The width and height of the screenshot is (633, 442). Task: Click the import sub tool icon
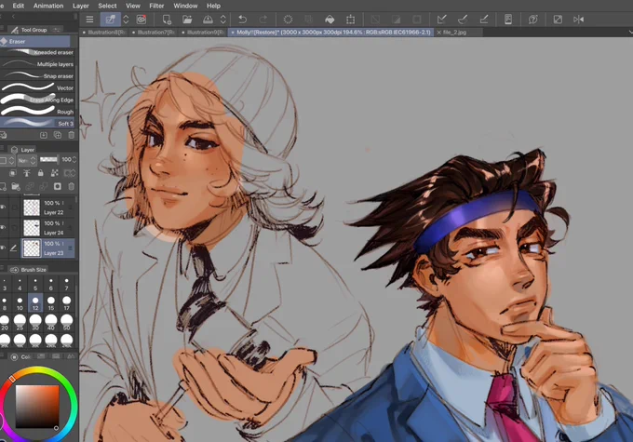click(43, 135)
